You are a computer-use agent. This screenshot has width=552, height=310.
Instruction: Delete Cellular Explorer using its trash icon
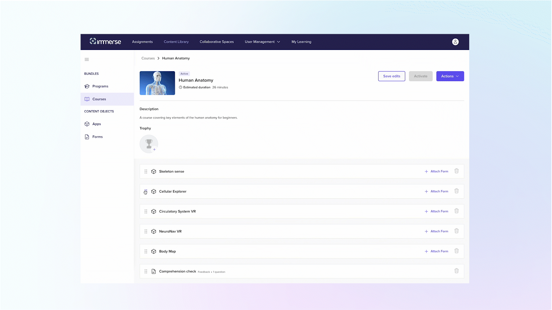click(457, 191)
